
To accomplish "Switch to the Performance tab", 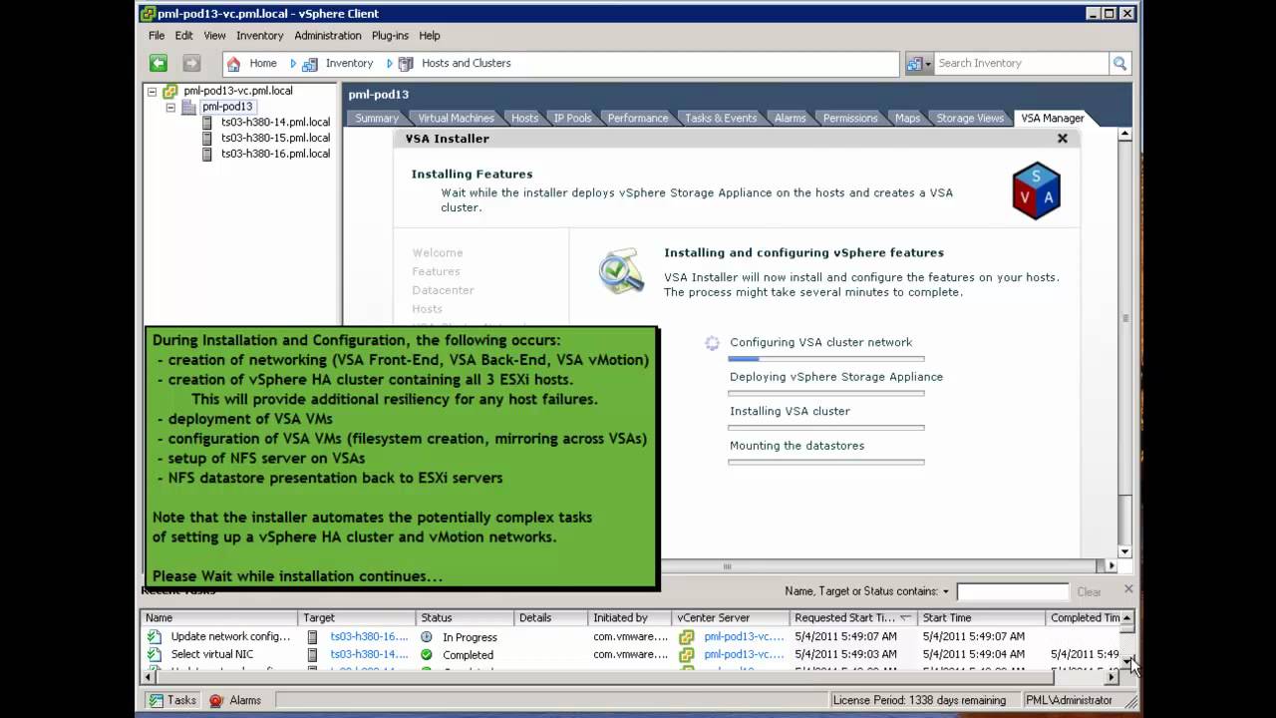I will click(638, 118).
